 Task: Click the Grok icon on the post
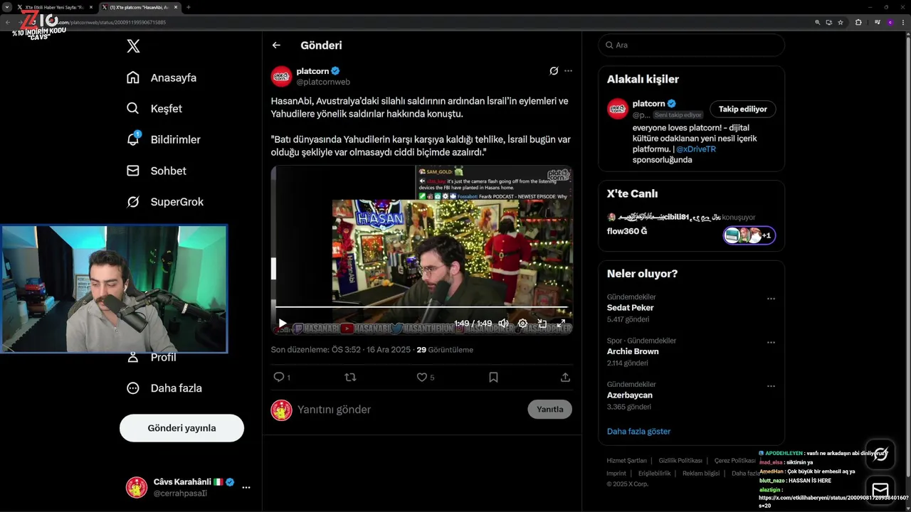click(554, 71)
